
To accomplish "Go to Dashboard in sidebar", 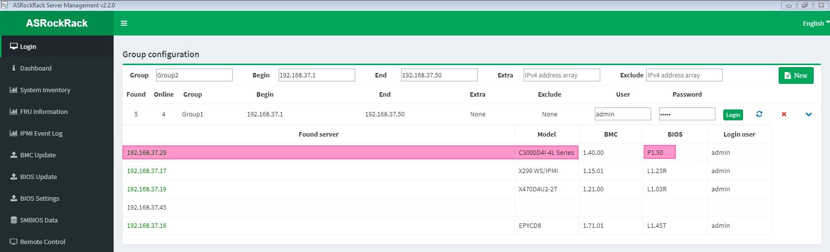I will 57,68.
